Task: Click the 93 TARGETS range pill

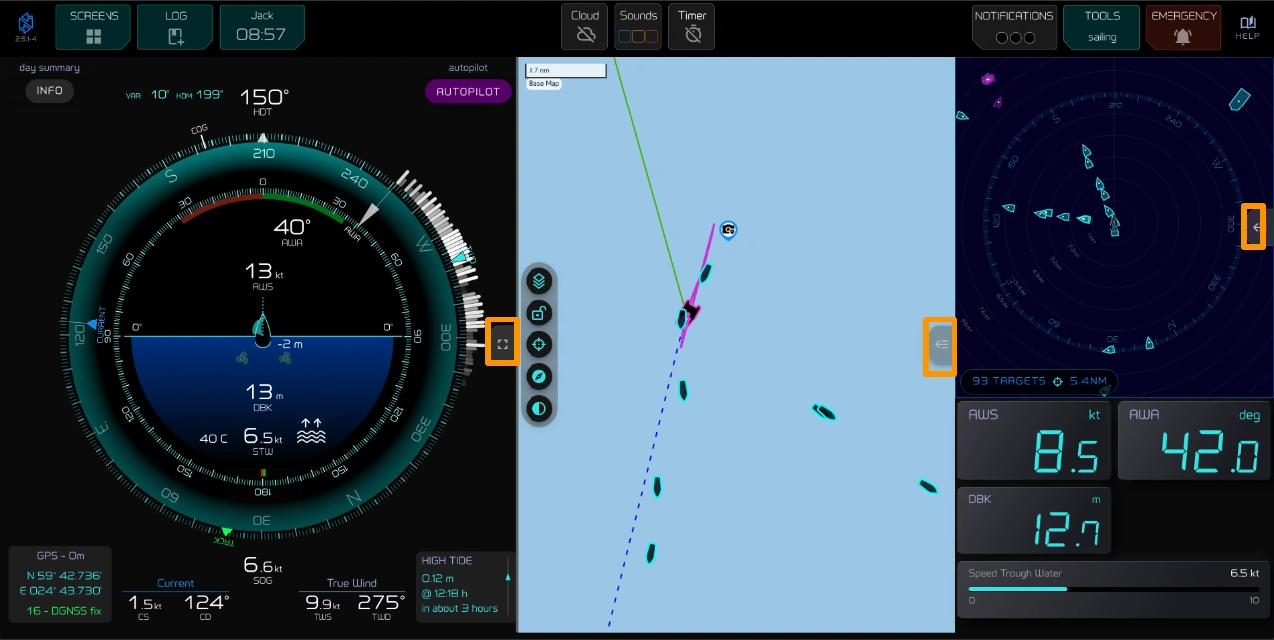Action: point(1039,381)
